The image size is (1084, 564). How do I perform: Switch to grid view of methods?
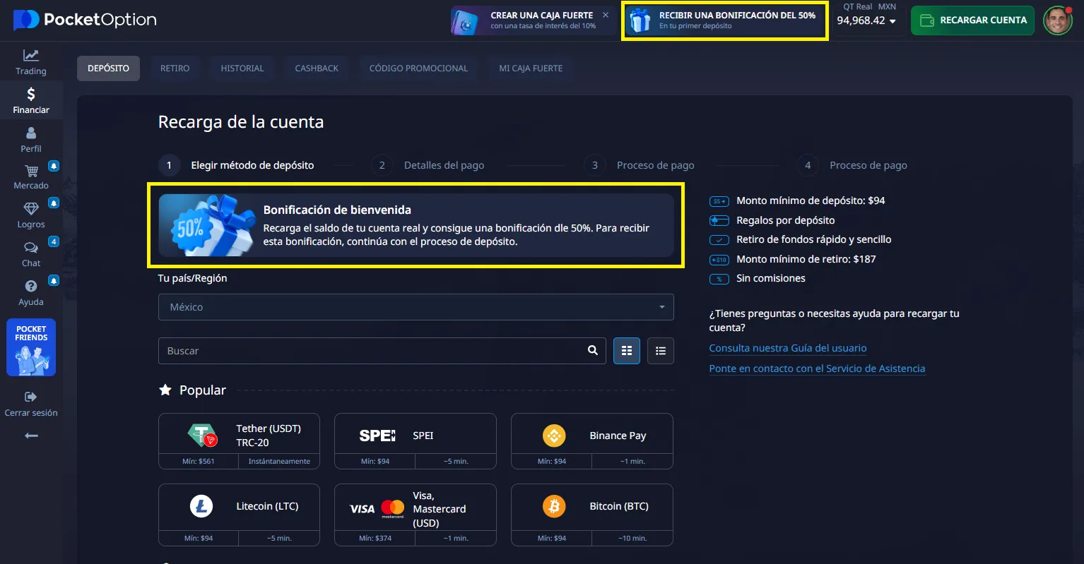(x=627, y=351)
